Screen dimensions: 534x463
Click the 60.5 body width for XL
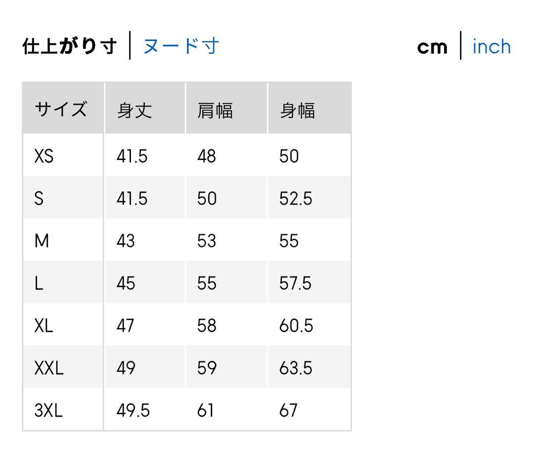click(296, 326)
